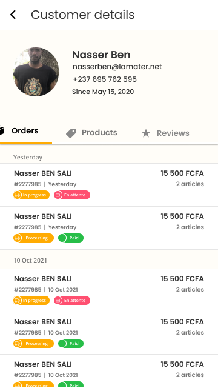218x388 pixels.
Task: Open Yesterday order marked Paid
Action: 109,228
